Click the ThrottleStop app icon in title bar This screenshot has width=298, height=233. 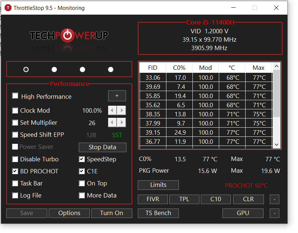click(x=8, y=8)
